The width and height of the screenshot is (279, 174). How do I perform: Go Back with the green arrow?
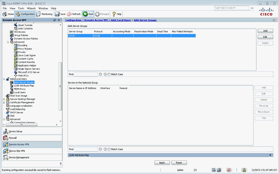point(88,14)
